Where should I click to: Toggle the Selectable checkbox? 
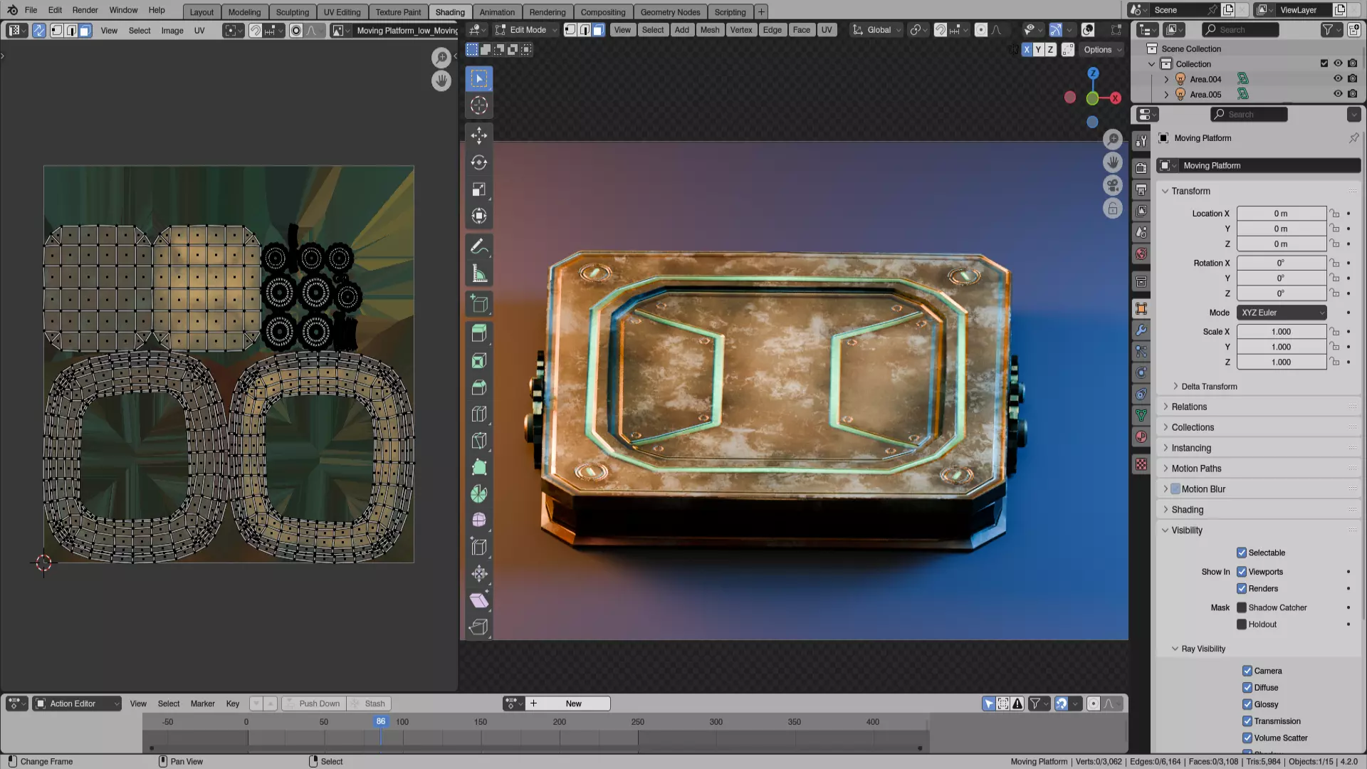[x=1242, y=553]
